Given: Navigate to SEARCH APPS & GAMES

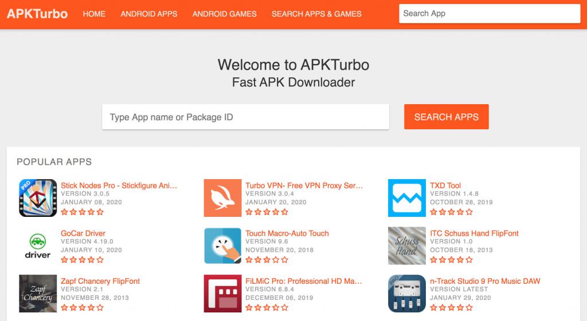Looking at the screenshot, I should coord(316,14).
